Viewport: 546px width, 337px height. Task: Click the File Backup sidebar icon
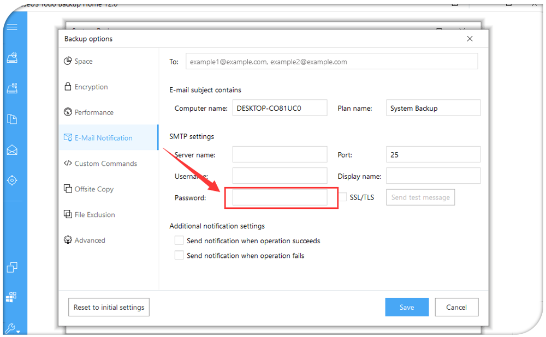coord(12,119)
